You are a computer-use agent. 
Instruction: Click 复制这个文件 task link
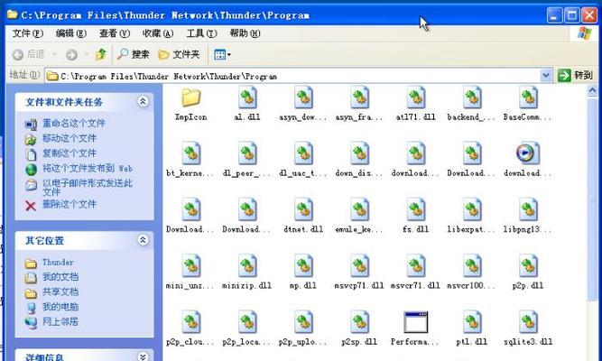pyautogui.click(x=69, y=153)
